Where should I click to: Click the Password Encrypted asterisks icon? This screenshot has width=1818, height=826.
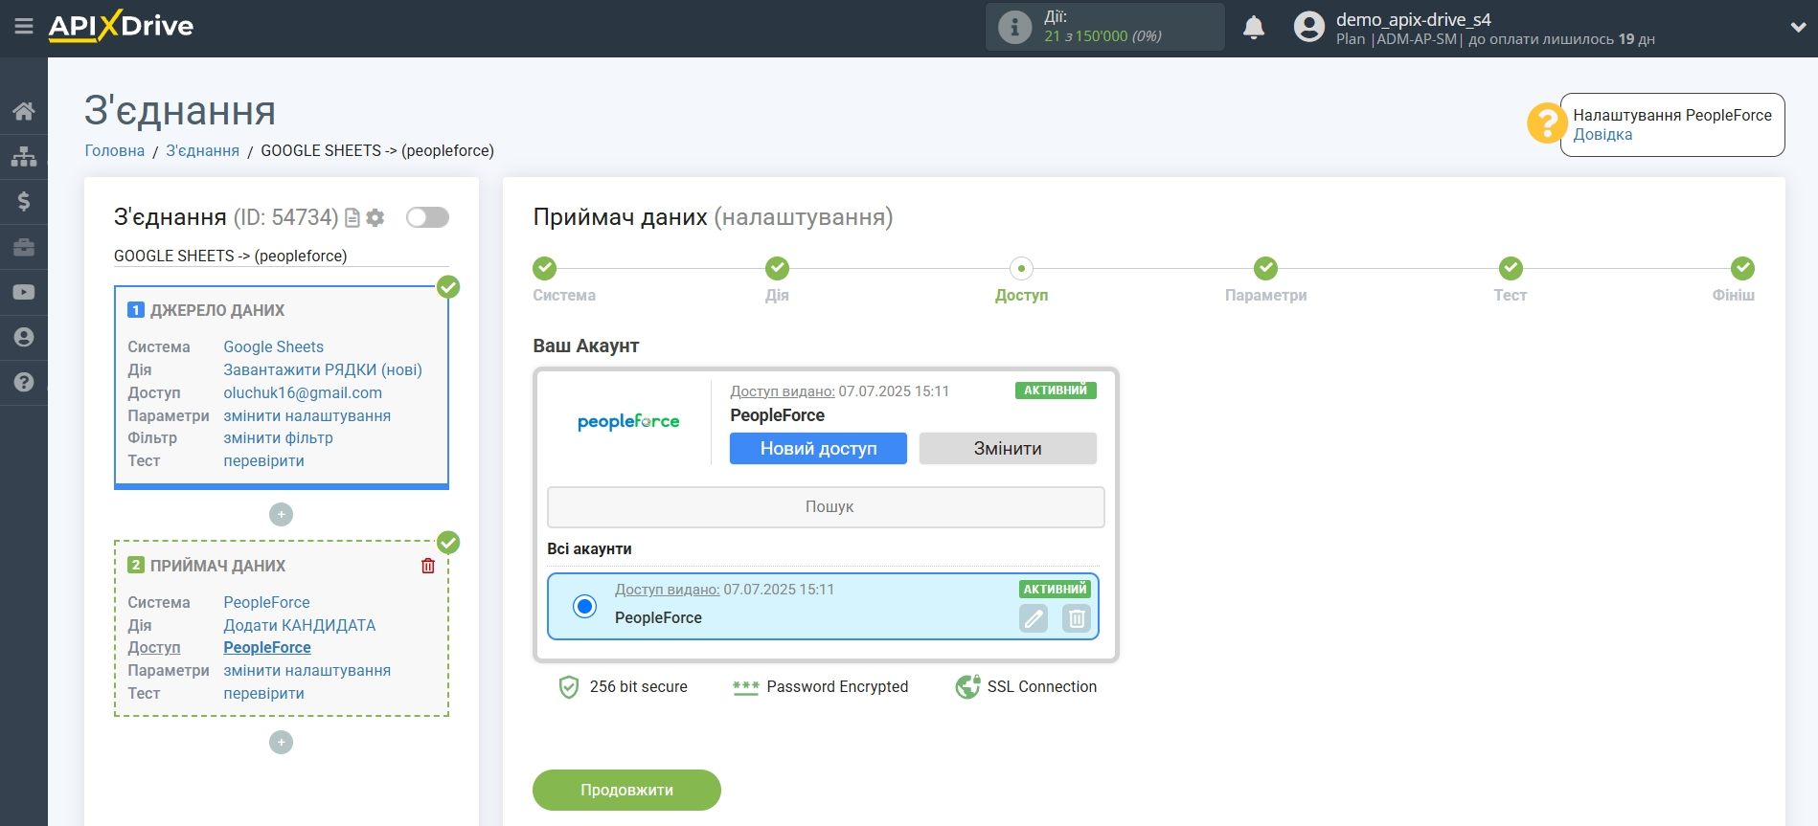[x=745, y=687]
